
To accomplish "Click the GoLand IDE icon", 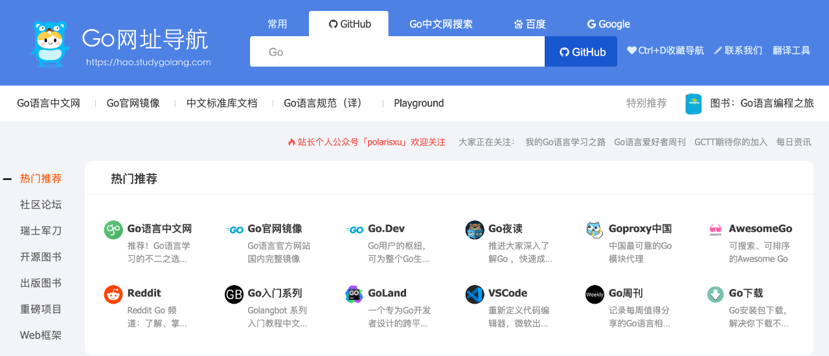I will click(x=354, y=294).
